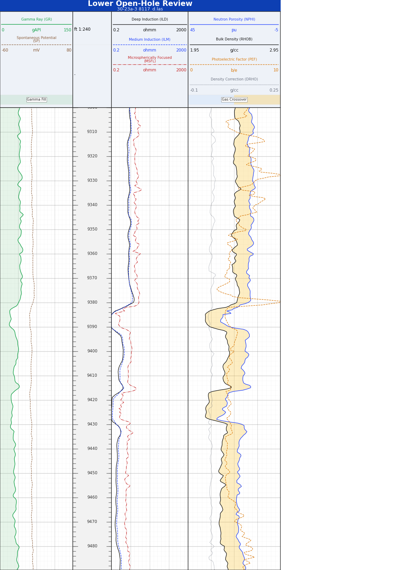The height and width of the screenshot is (570, 403).
Task: Click the 9420 depth marker
Action: coord(92,400)
